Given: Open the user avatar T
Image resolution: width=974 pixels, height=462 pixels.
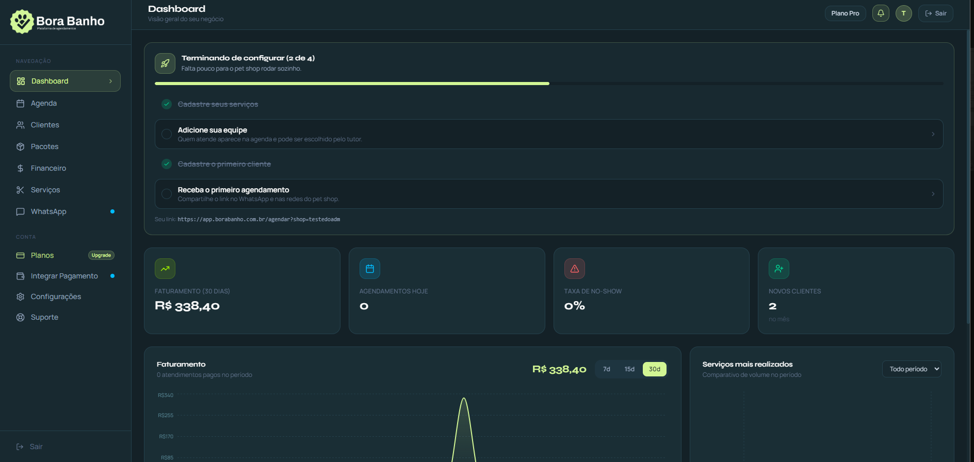Looking at the screenshot, I should point(903,13).
